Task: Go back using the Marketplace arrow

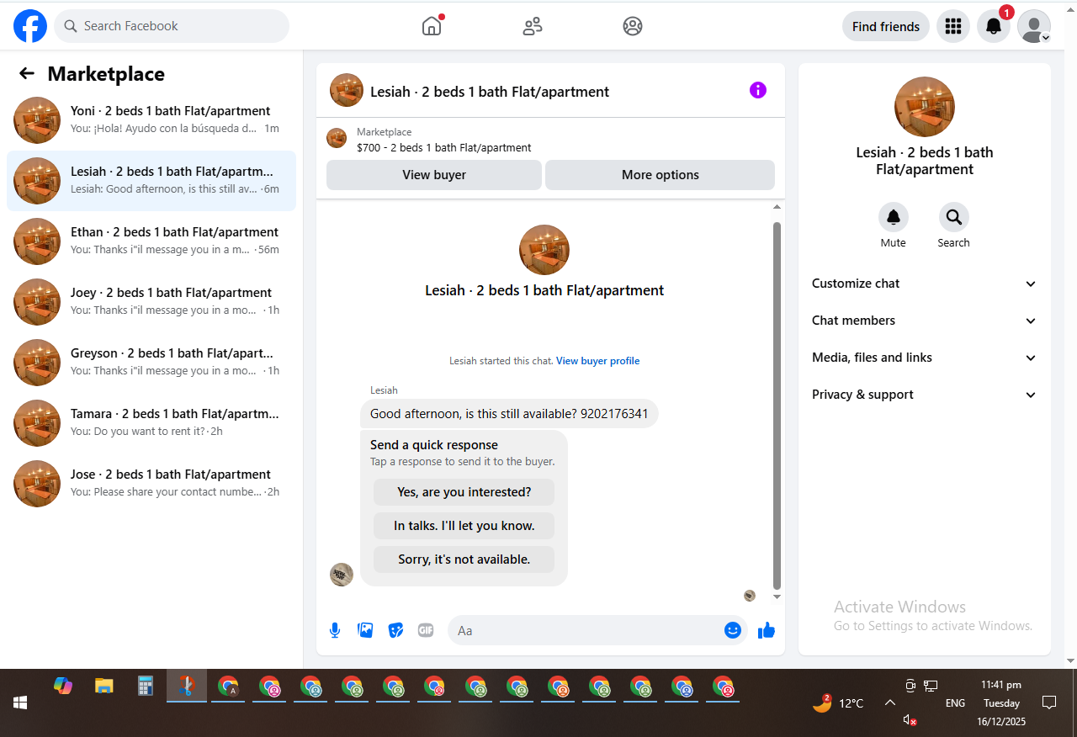Action: click(27, 73)
